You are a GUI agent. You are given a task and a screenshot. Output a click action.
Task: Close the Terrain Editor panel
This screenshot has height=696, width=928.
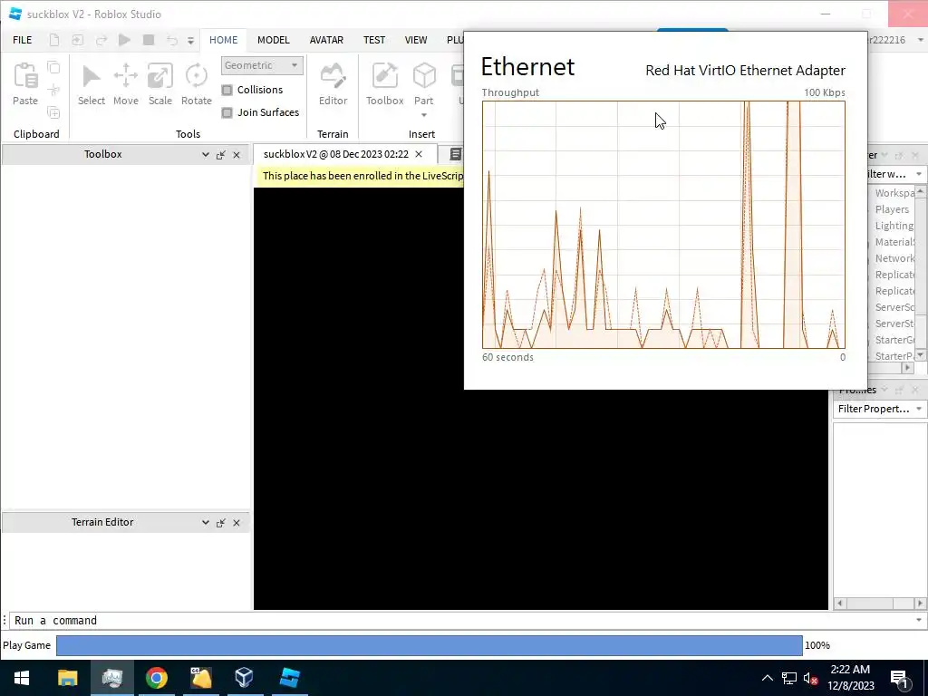pyautogui.click(x=237, y=523)
